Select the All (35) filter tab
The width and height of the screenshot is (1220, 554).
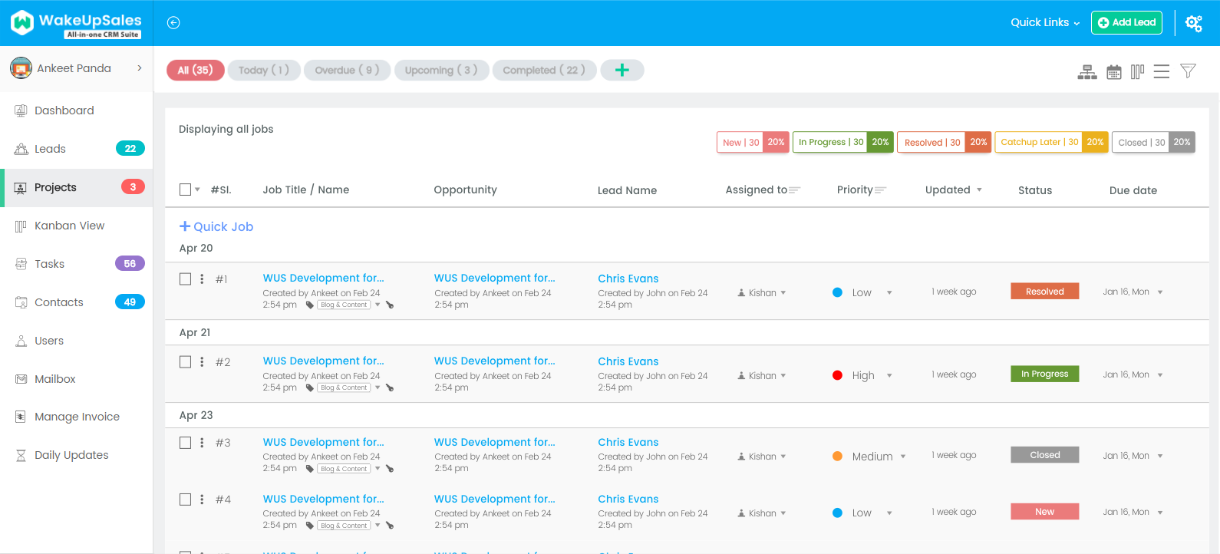tap(196, 71)
